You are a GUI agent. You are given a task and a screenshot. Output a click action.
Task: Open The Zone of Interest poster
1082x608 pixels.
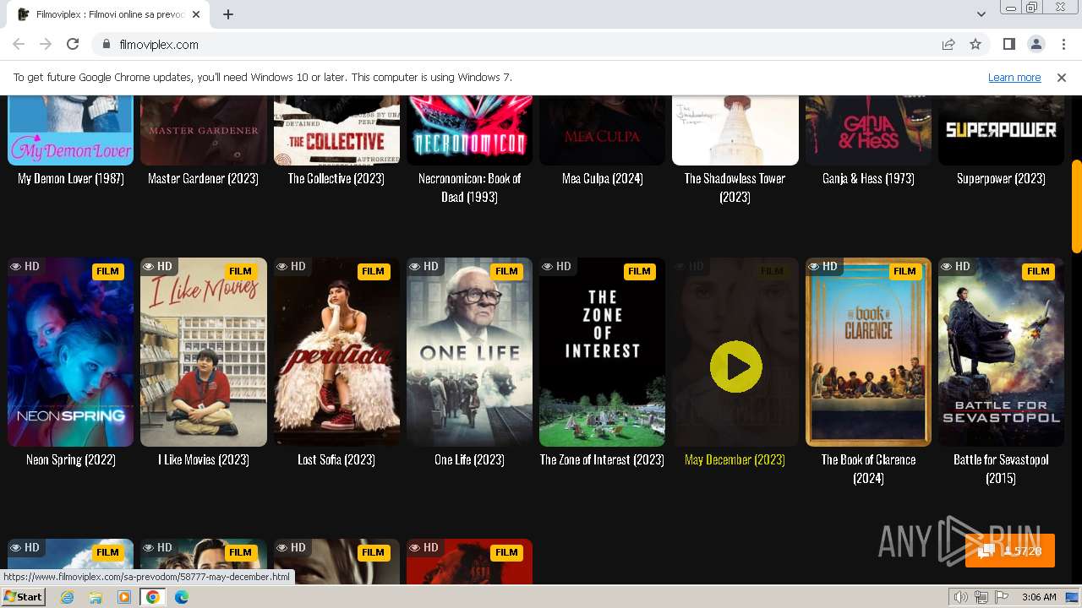[603, 352]
